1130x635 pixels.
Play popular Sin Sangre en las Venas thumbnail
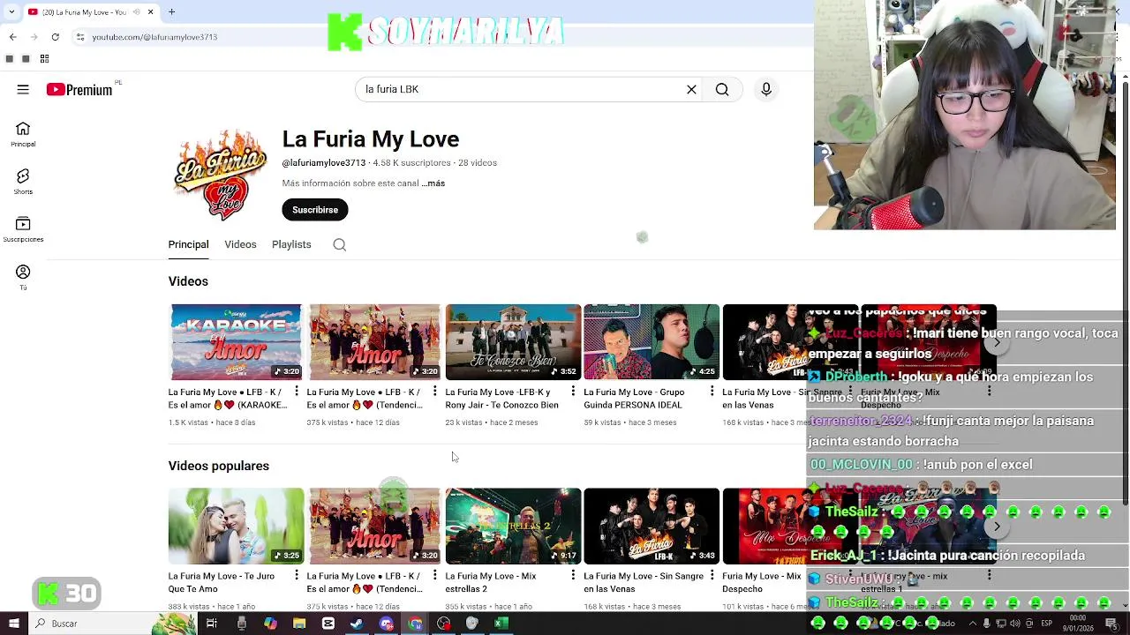tap(652, 527)
